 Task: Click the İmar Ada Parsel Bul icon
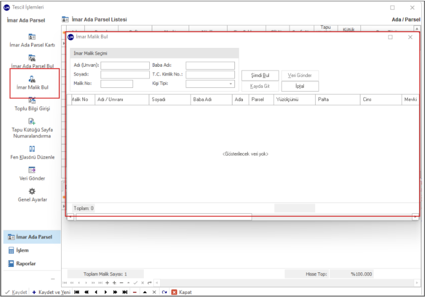32,58
